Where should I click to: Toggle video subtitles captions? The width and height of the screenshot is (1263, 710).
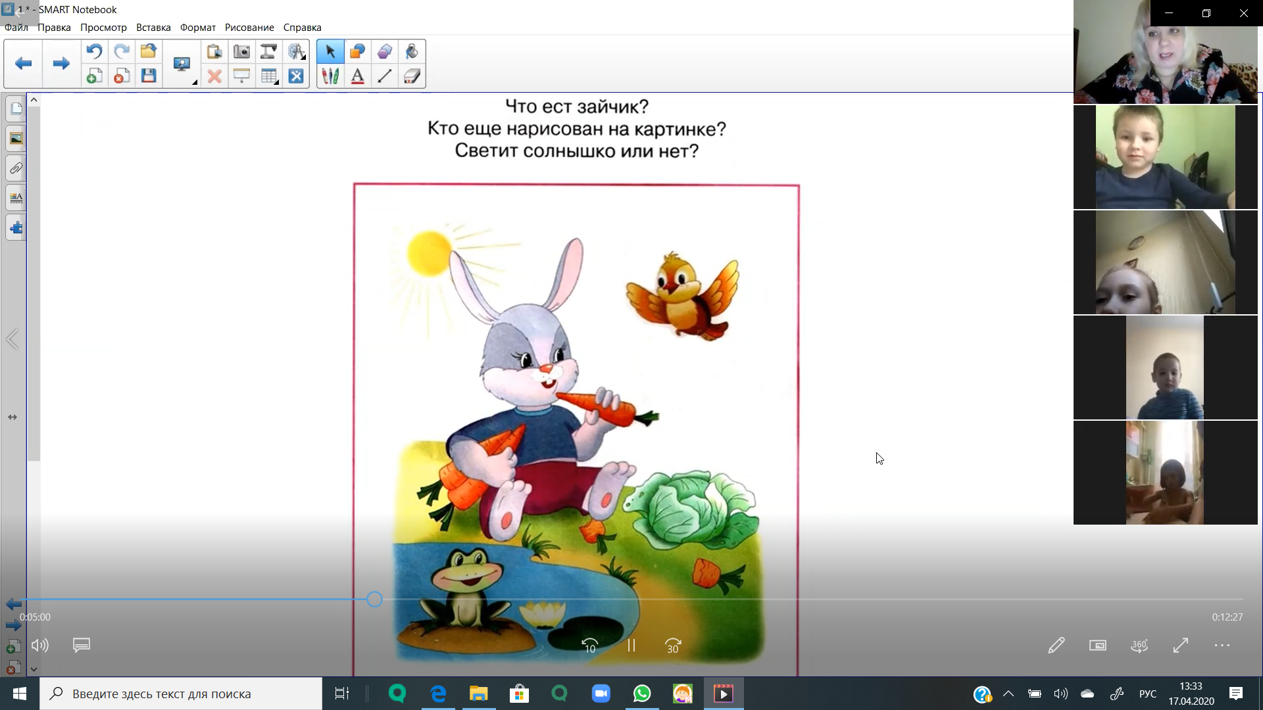click(x=82, y=645)
